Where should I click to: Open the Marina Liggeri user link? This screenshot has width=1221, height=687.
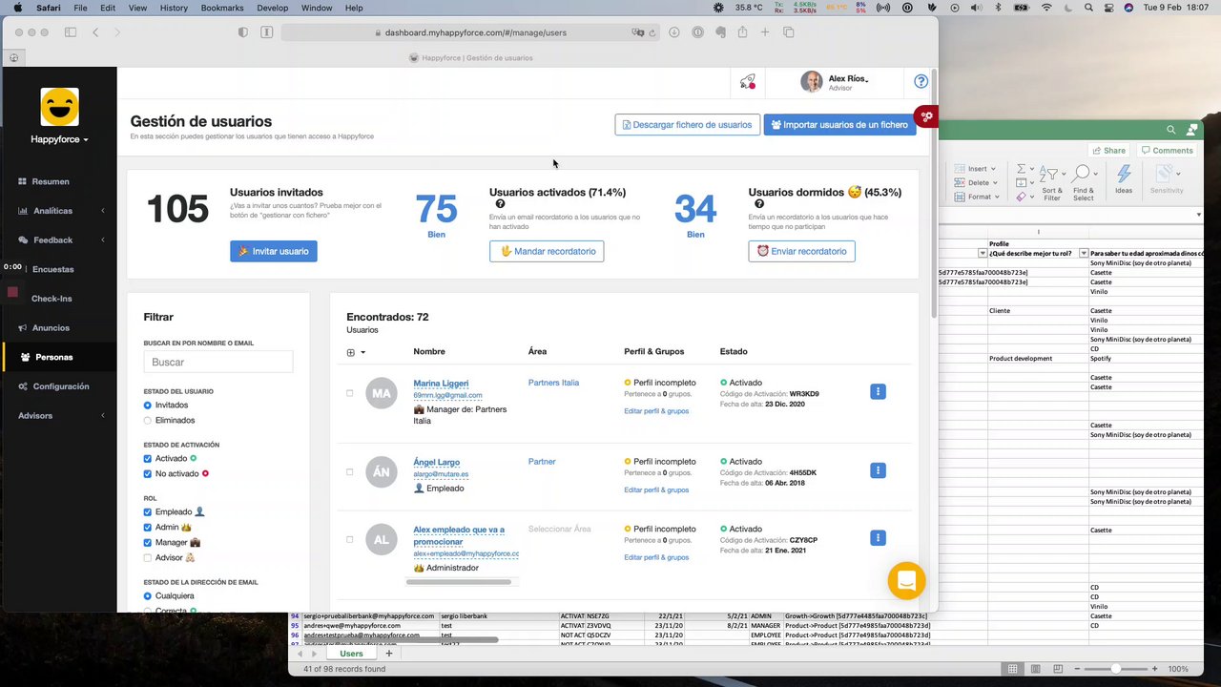click(441, 384)
